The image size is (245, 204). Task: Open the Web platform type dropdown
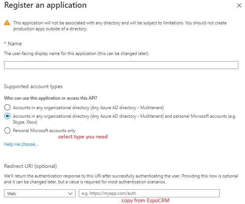(x=40, y=193)
